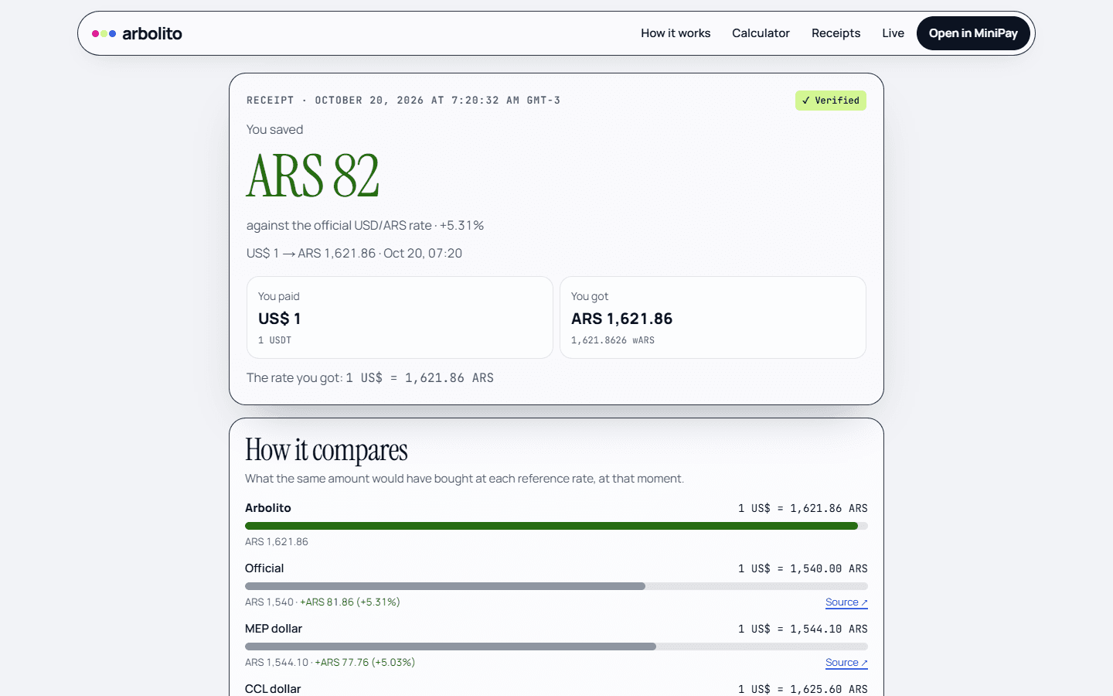
Task: Click the '1 USDT' amount
Action: 274,340
